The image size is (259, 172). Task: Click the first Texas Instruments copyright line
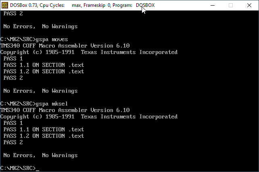[x=89, y=52]
